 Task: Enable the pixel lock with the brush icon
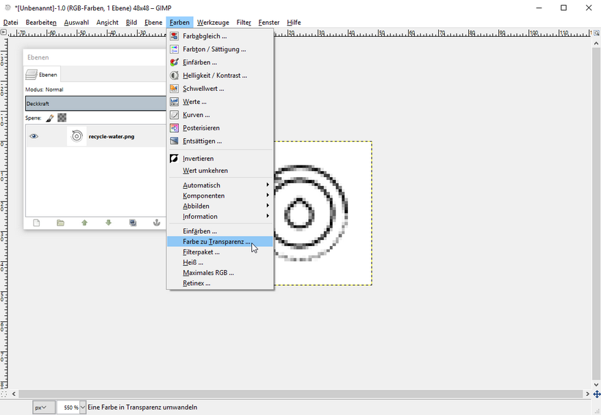click(x=49, y=117)
